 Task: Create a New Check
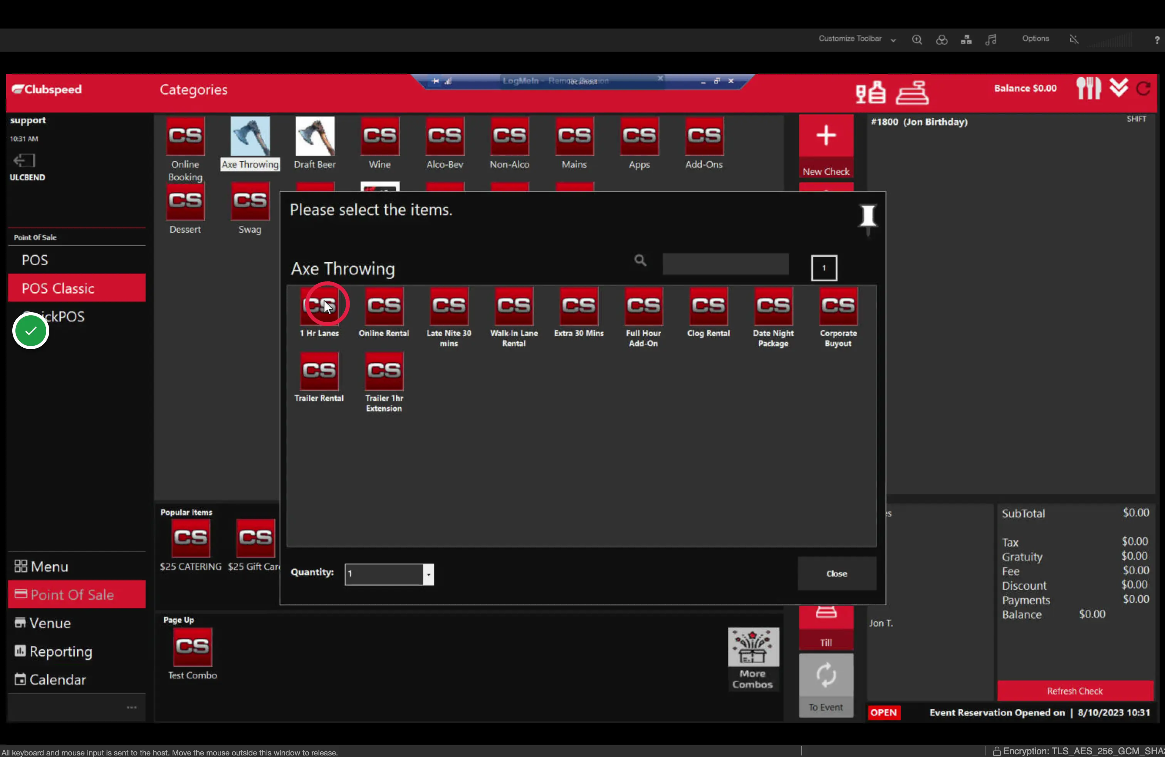pos(826,146)
